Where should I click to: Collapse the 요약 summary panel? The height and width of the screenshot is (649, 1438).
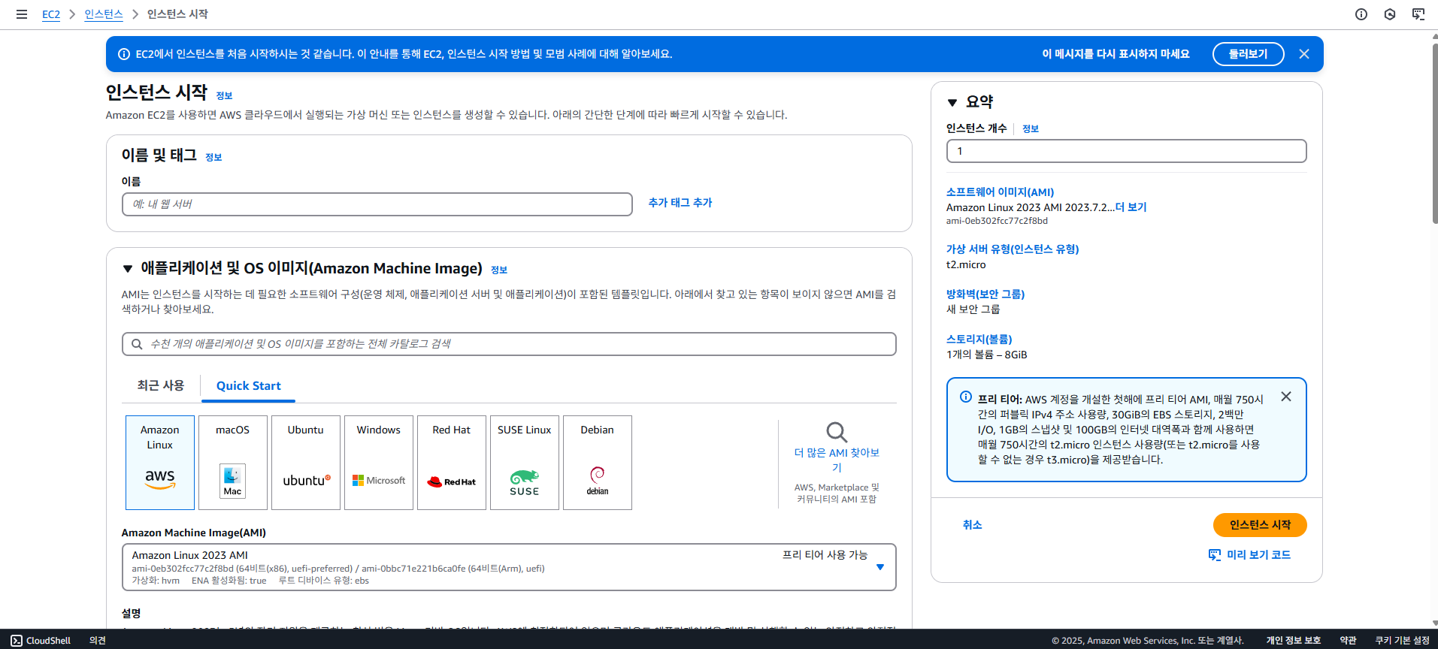[x=952, y=102]
